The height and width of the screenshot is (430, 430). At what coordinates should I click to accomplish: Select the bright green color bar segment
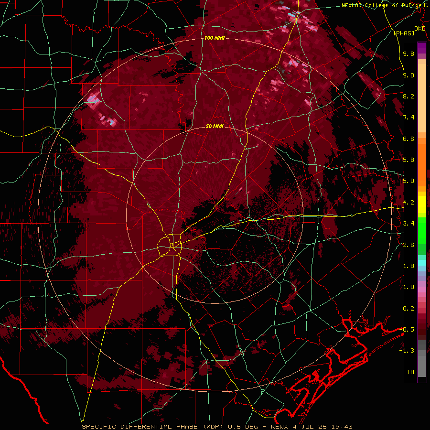tap(422, 230)
